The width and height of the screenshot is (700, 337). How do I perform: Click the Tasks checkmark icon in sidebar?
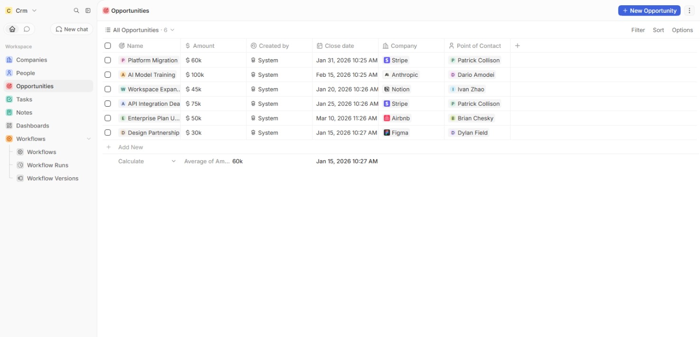pyautogui.click(x=9, y=99)
